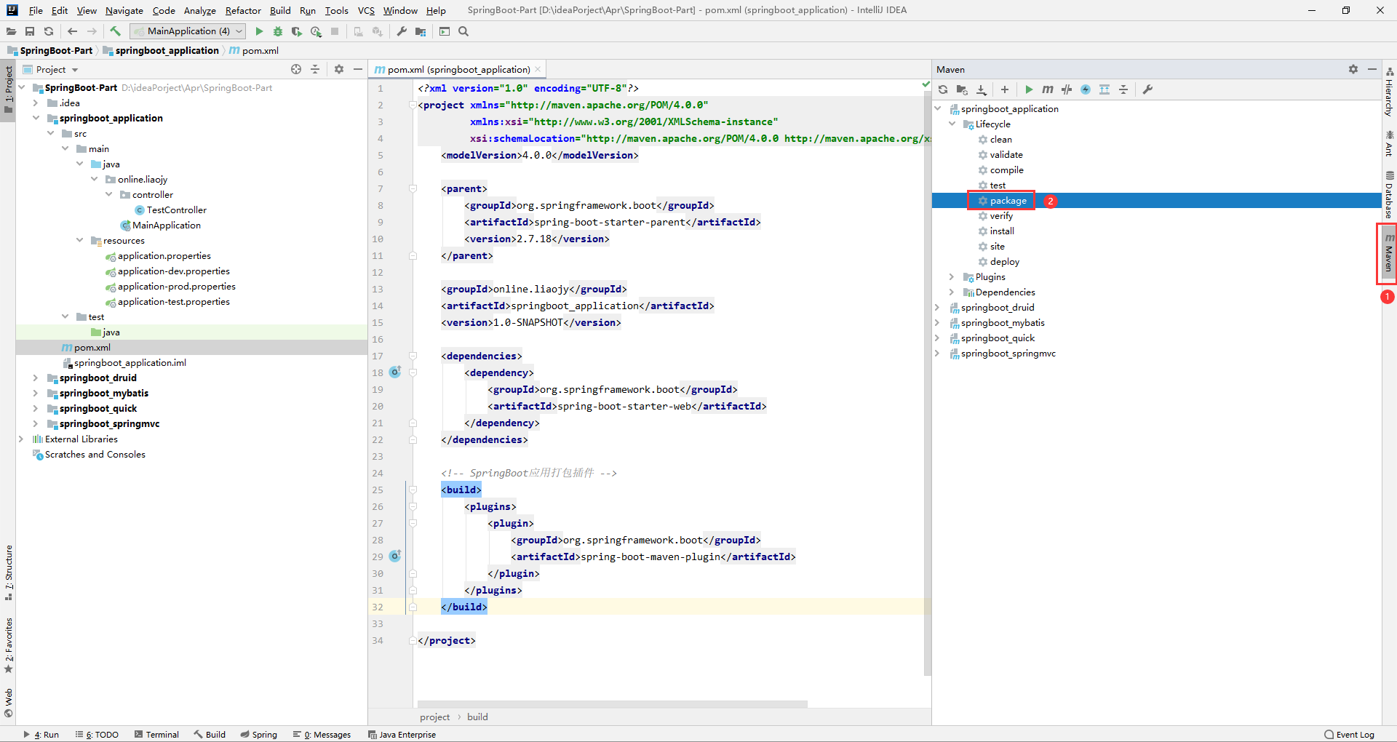This screenshot has height=742, width=1397.
Task: Expand Dependencies node in Maven panel
Action: (x=952, y=292)
